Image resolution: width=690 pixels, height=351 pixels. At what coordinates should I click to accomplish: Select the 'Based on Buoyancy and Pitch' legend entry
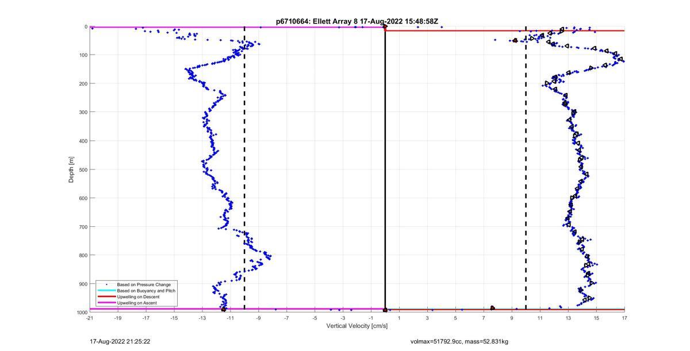click(146, 291)
